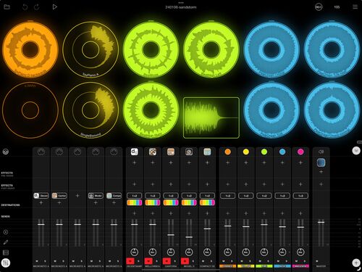The width and height of the screenshot is (362, 272).
Task: Open the hamburger main menu
Action: pyautogui.click(x=355, y=7)
